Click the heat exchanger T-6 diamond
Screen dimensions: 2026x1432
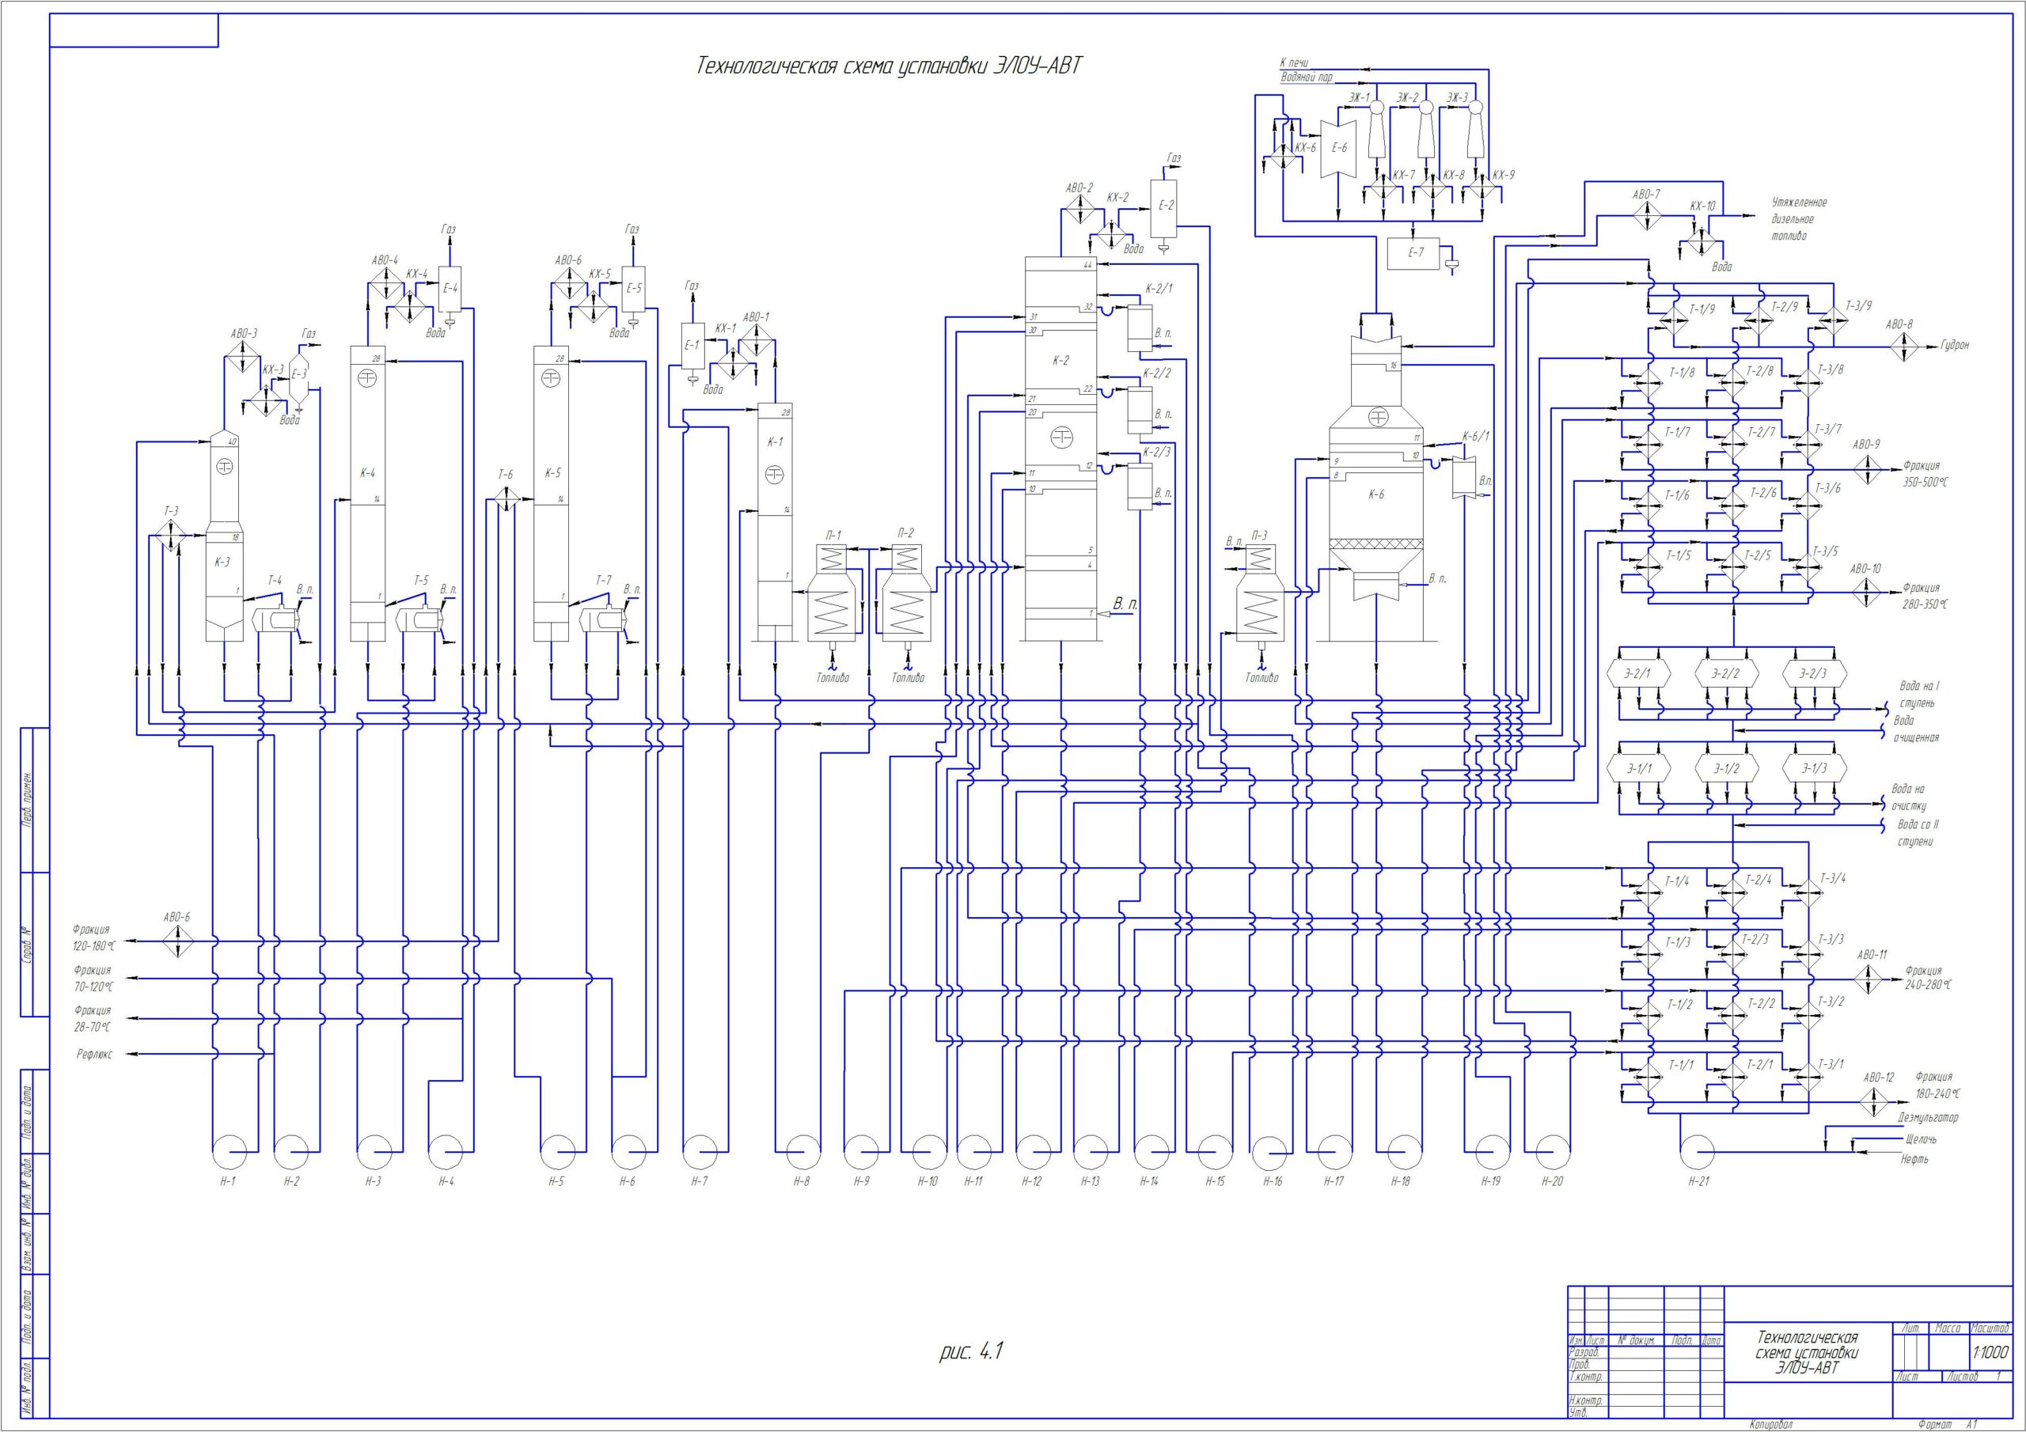click(x=506, y=500)
